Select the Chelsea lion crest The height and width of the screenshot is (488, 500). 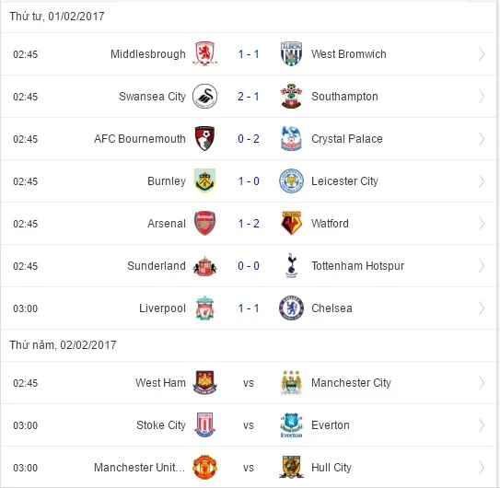coord(291,308)
